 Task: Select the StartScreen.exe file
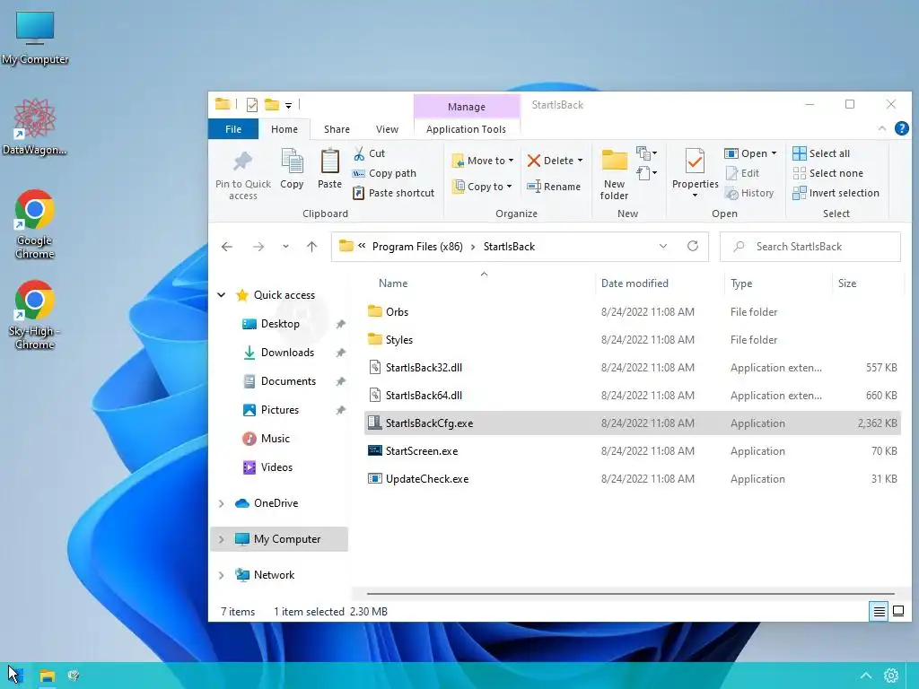click(x=632, y=451)
